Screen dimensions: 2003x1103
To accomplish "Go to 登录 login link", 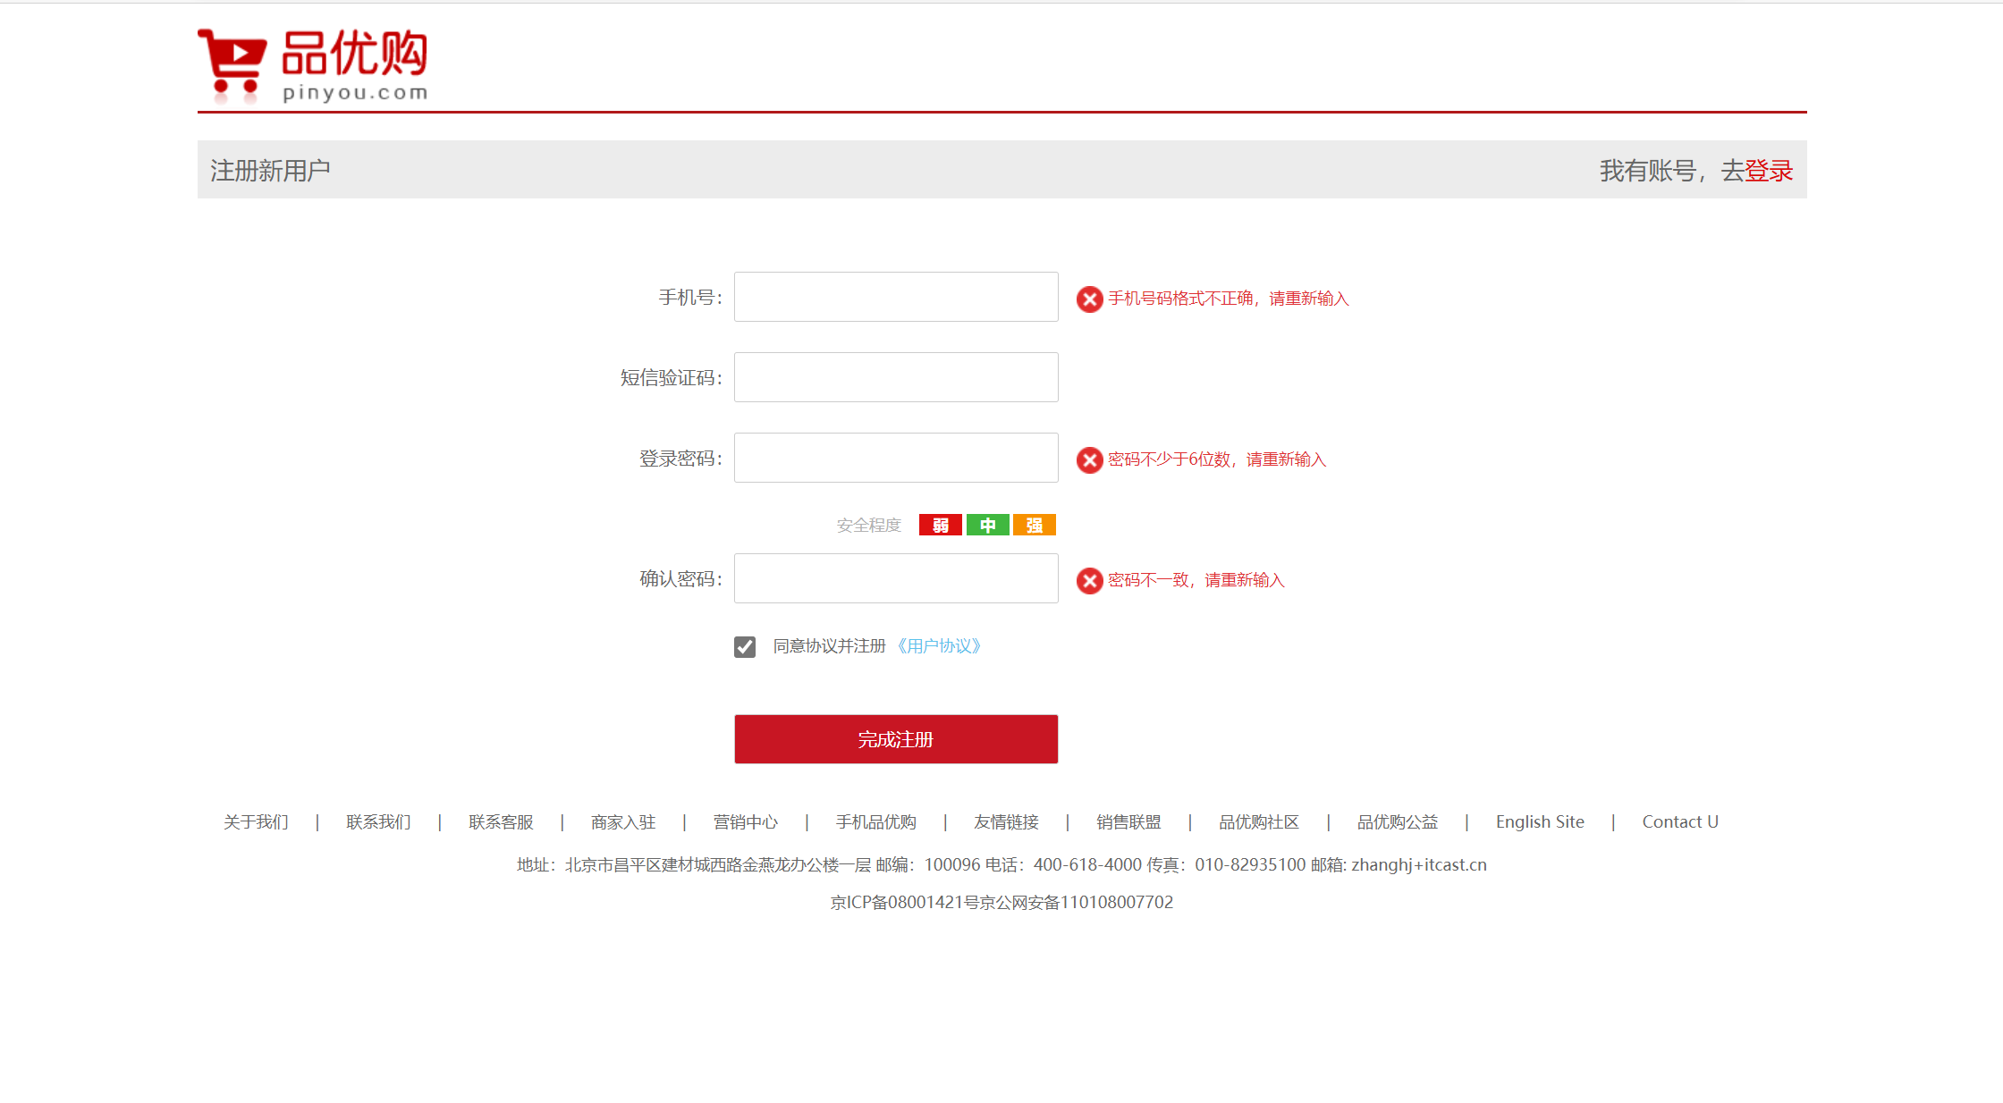I will pyautogui.click(x=1769, y=171).
